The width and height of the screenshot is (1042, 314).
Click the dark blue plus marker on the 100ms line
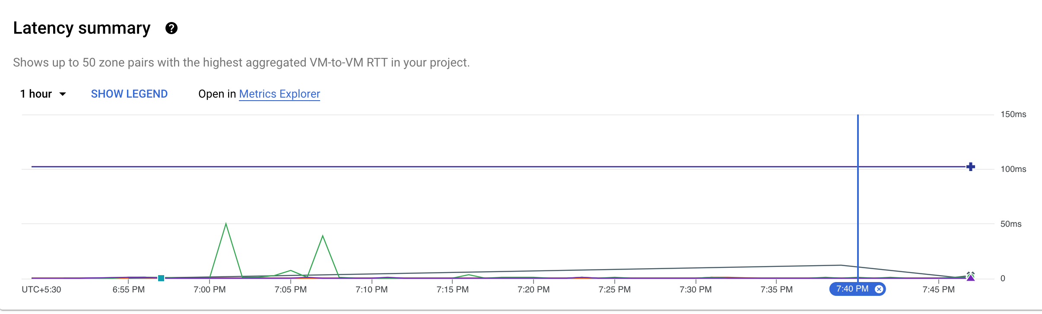971,167
